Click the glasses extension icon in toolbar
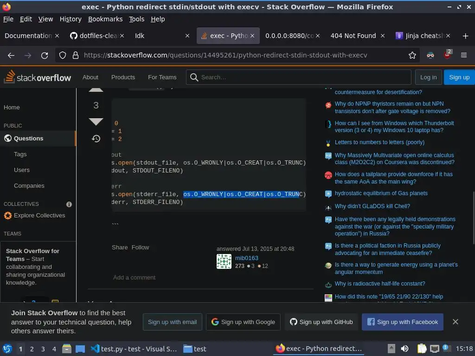This screenshot has width=475, height=356. [x=430, y=56]
